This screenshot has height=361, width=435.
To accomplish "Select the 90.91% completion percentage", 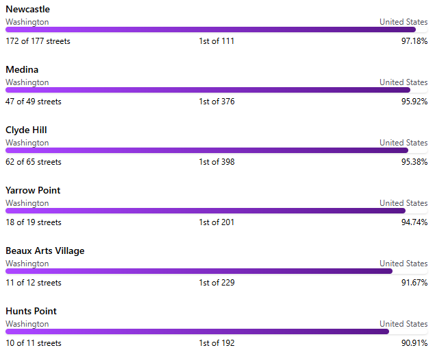I will (x=414, y=343).
